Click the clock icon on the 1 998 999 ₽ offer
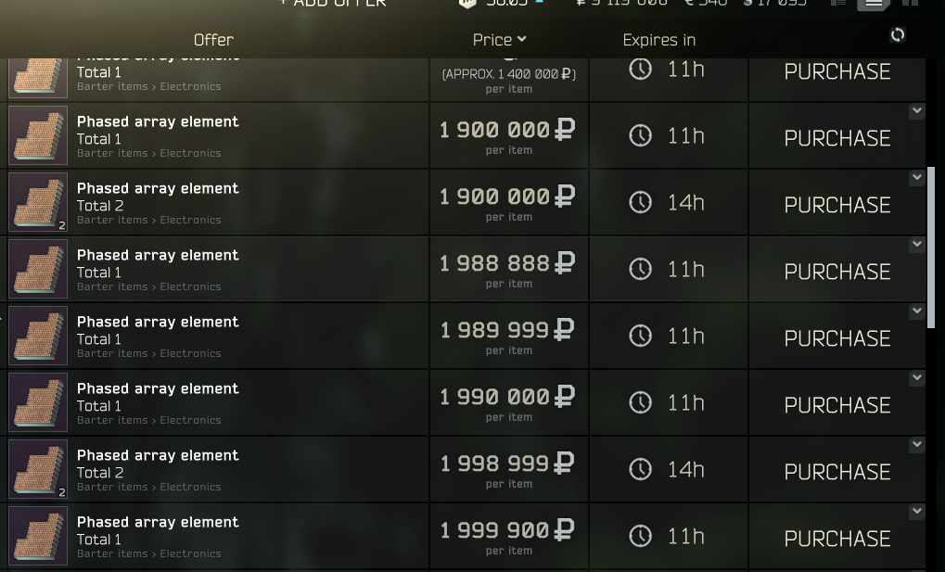945x572 pixels. click(640, 469)
